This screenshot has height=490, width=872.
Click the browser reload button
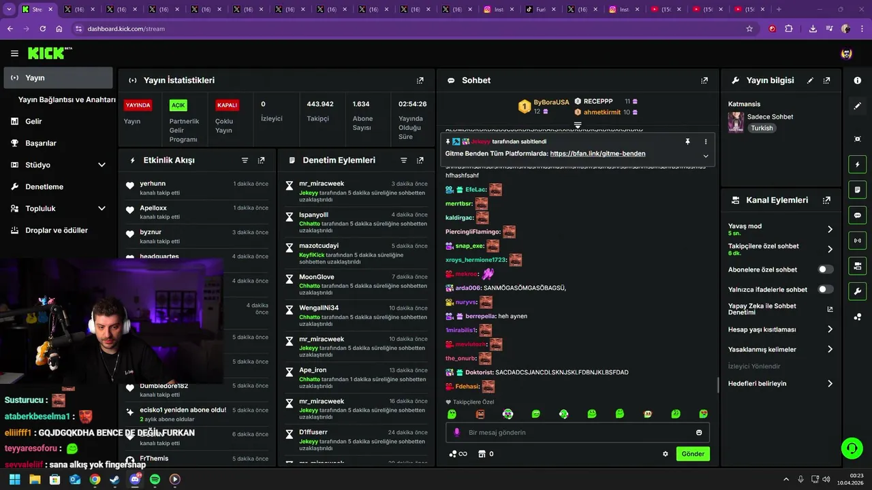point(43,29)
